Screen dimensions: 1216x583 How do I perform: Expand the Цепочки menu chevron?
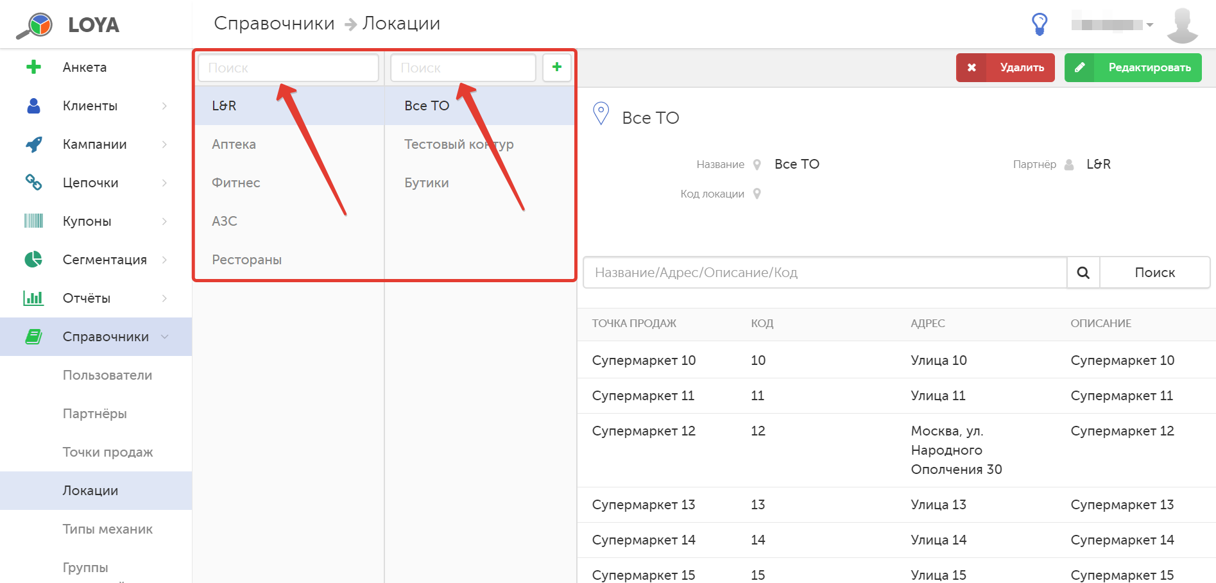coord(165,183)
